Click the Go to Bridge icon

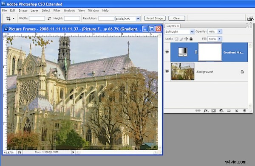click(250, 18)
